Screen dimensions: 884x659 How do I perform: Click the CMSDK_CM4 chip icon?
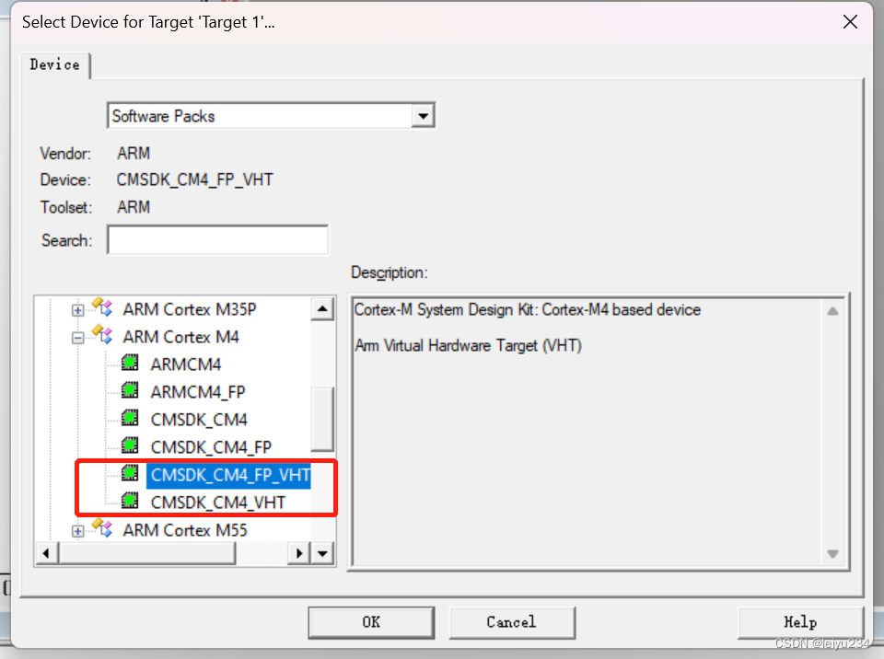(x=128, y=419)
